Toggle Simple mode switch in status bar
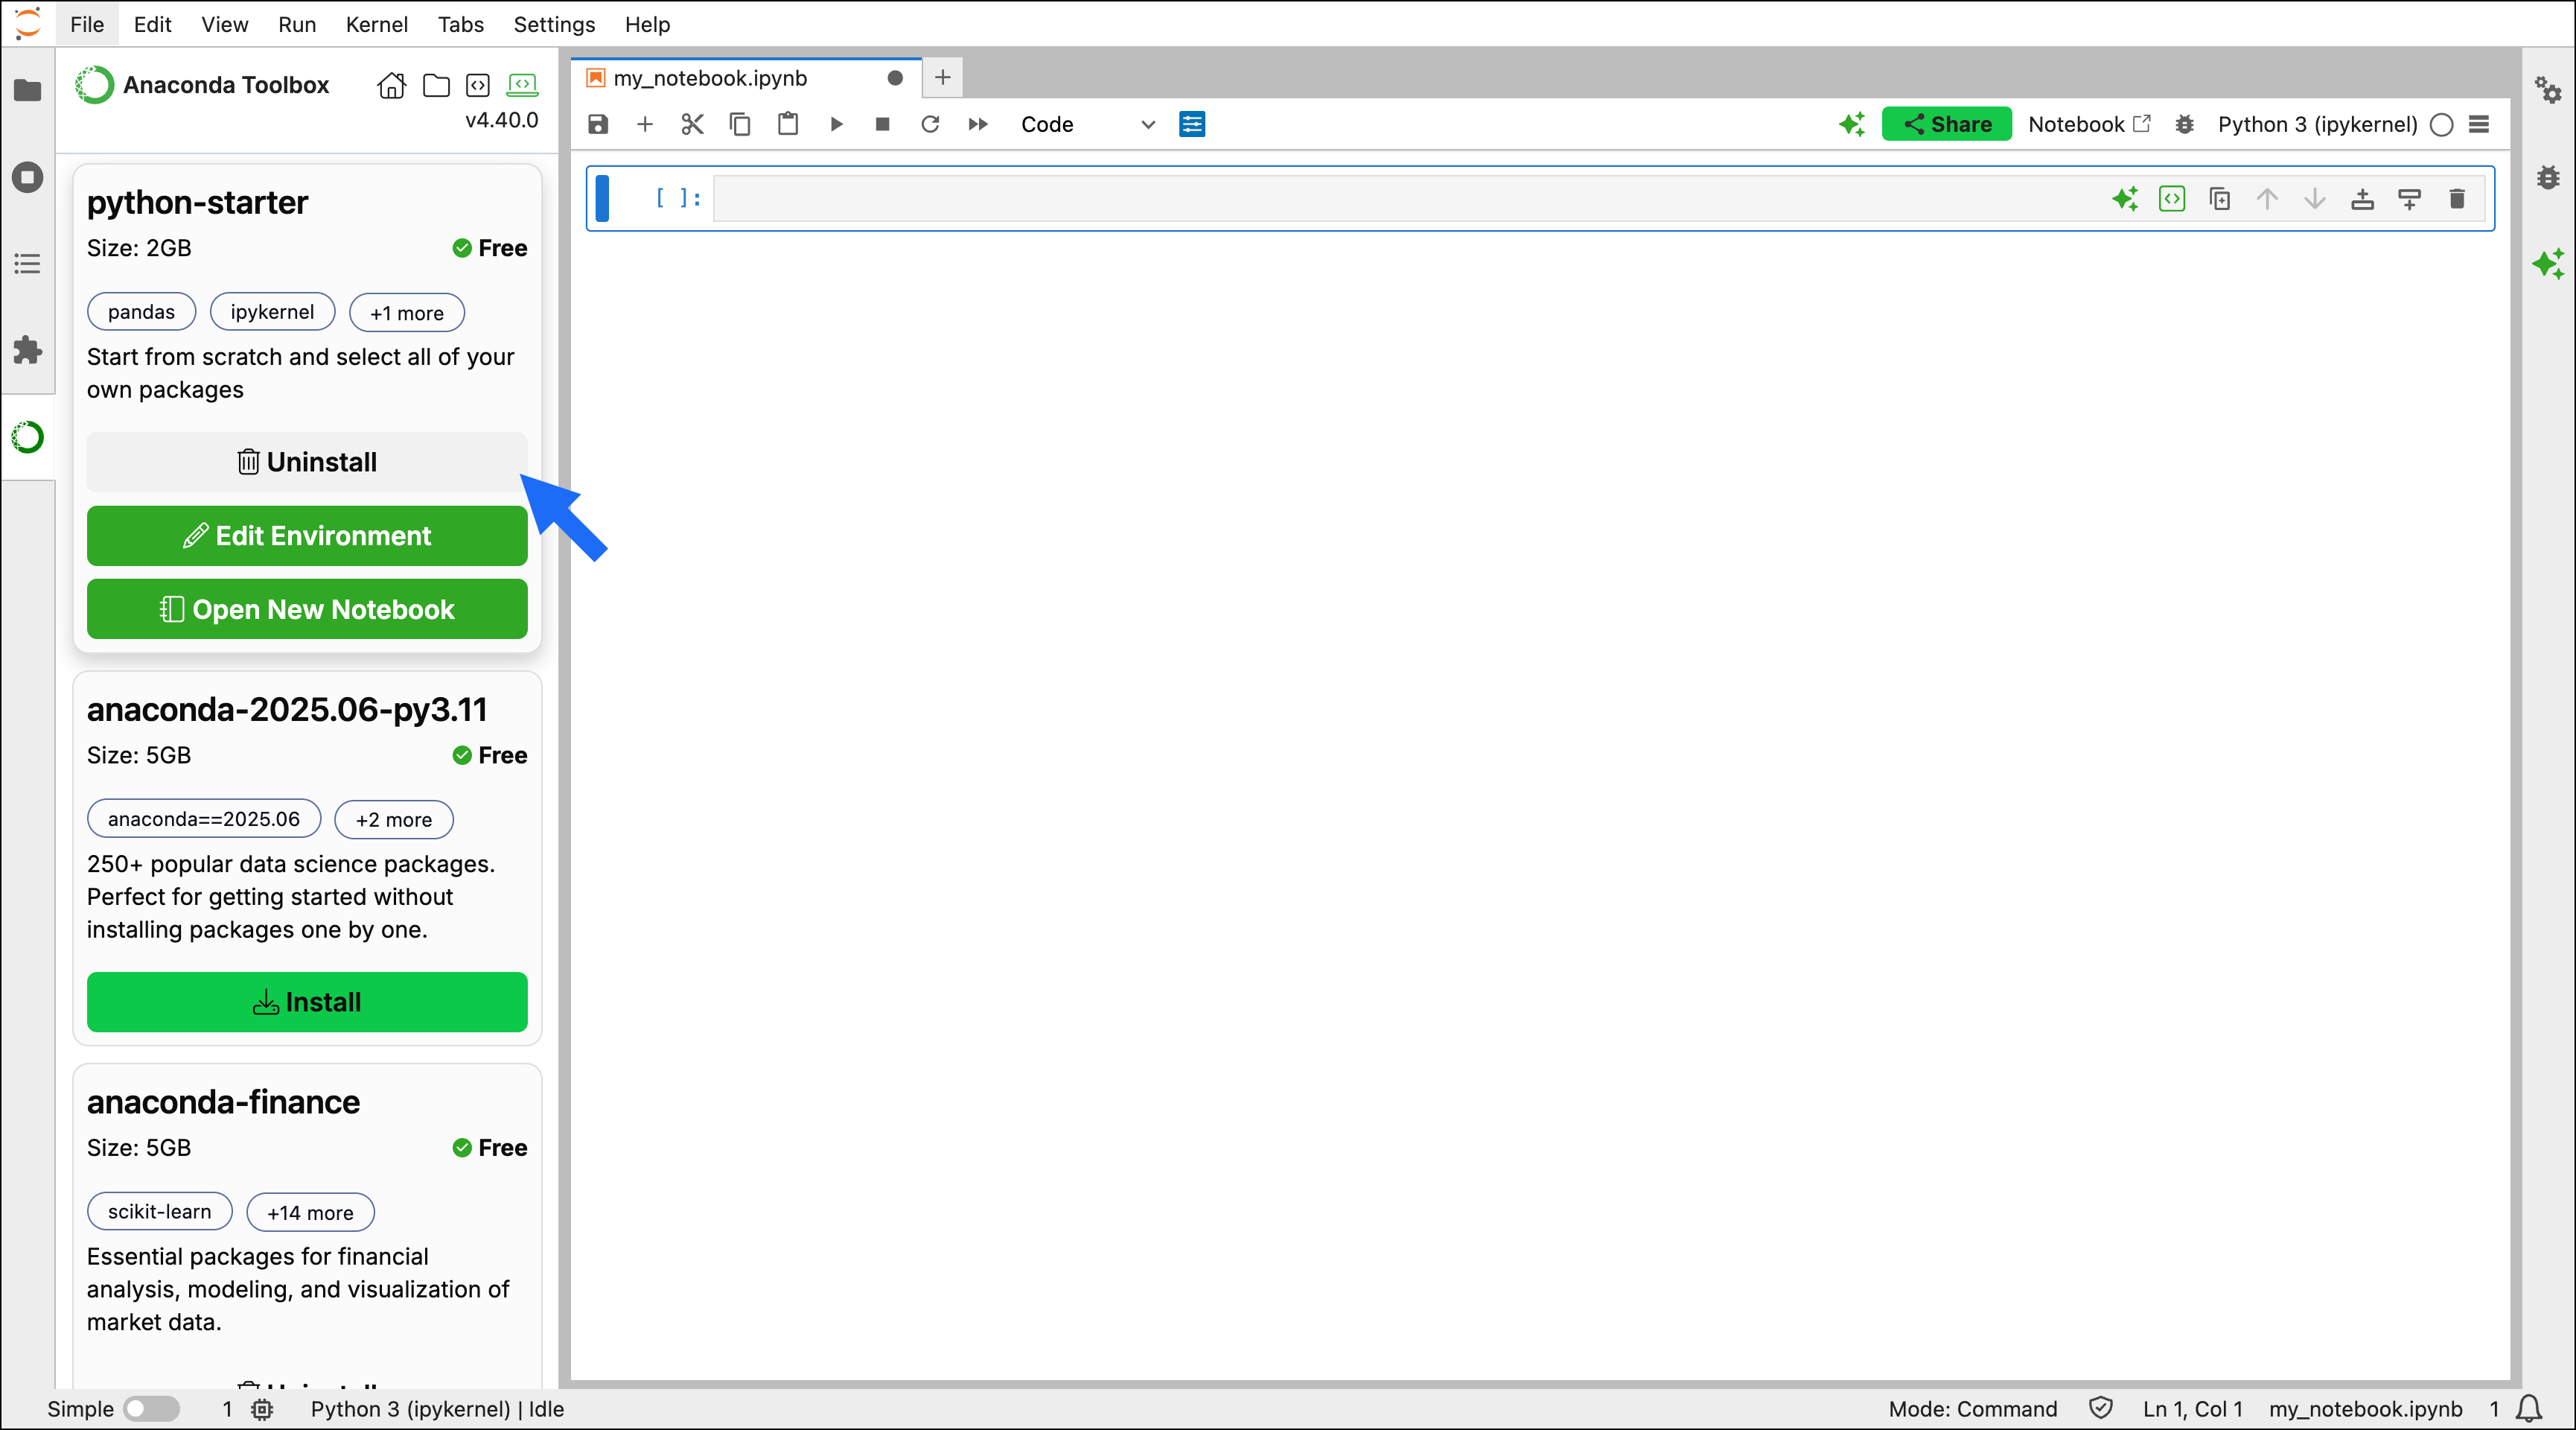This screenshot has width=2576, height=1430. pyautogui.click(x=151, y=1409)
